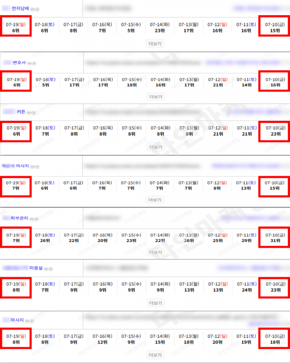This screenshot has width=290, height=363.
Task: Click the 'm' icon next to 피부관리
Action: [x=32, y=219]
